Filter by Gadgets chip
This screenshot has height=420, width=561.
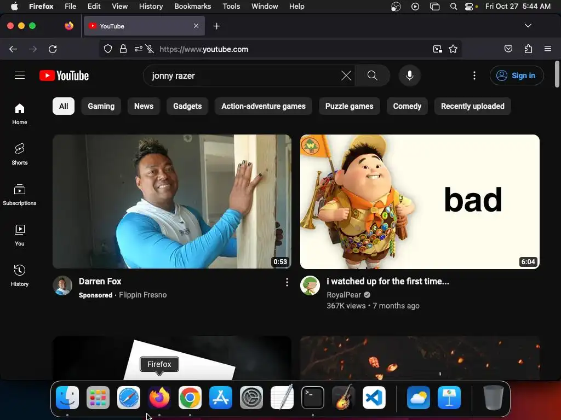point(187,106)
